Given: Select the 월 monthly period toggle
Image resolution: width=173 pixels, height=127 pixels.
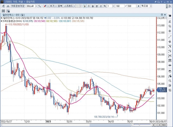Looking at the screenshot, I should point(93,6).
